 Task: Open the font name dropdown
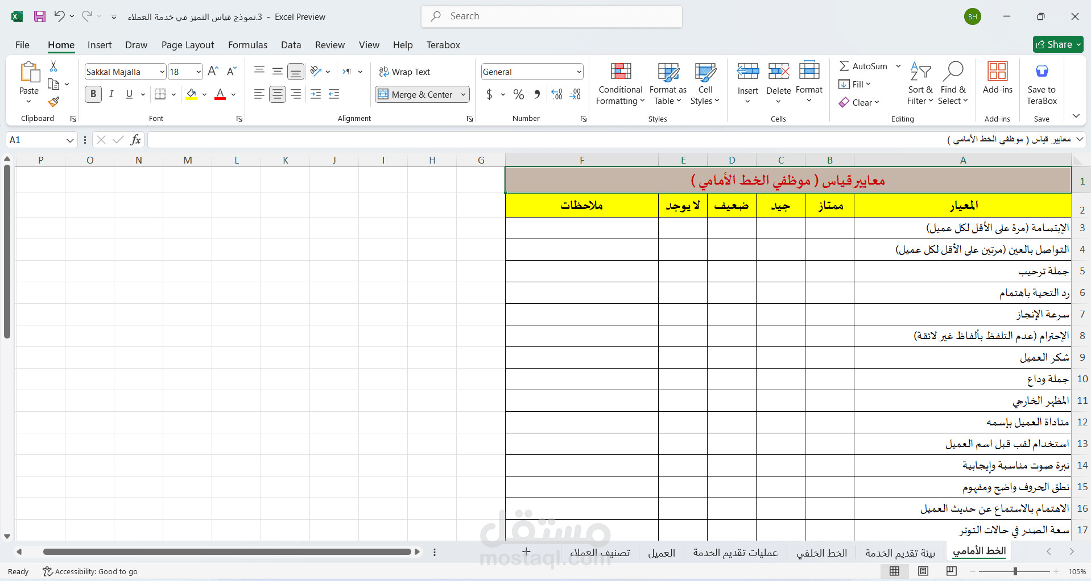tap(162, 72)
